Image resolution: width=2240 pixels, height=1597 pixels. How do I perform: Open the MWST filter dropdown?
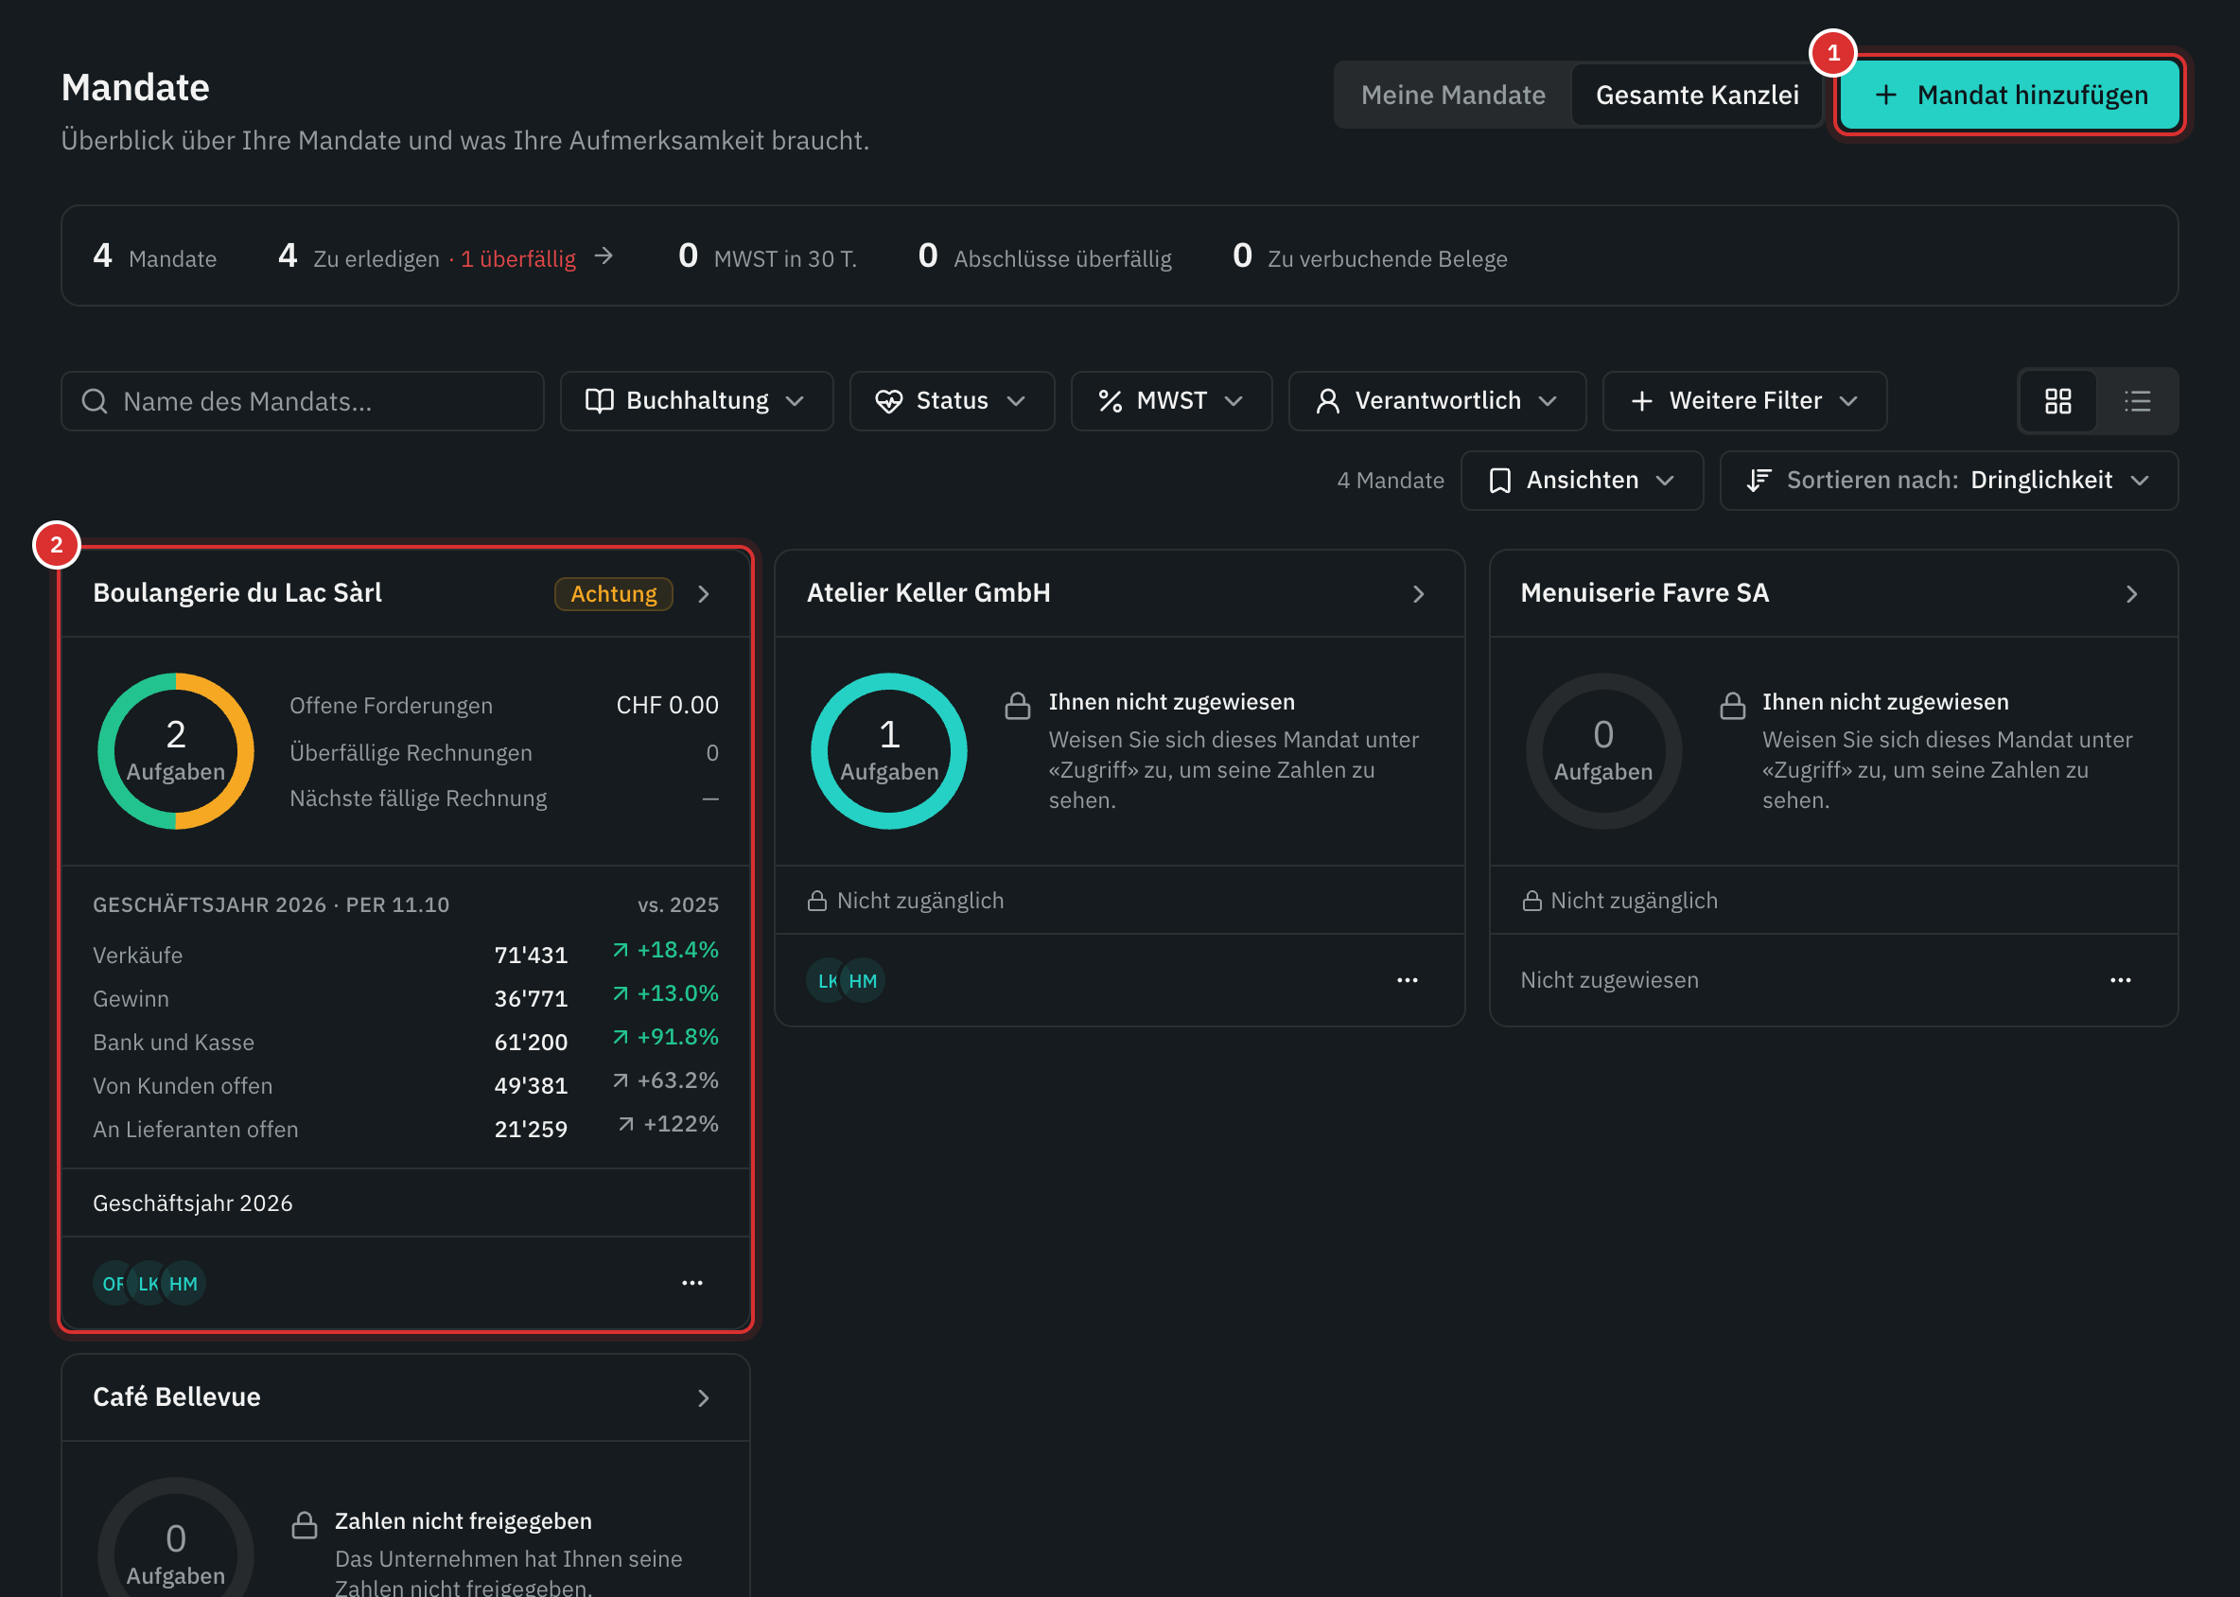(x=1171, y=401)
